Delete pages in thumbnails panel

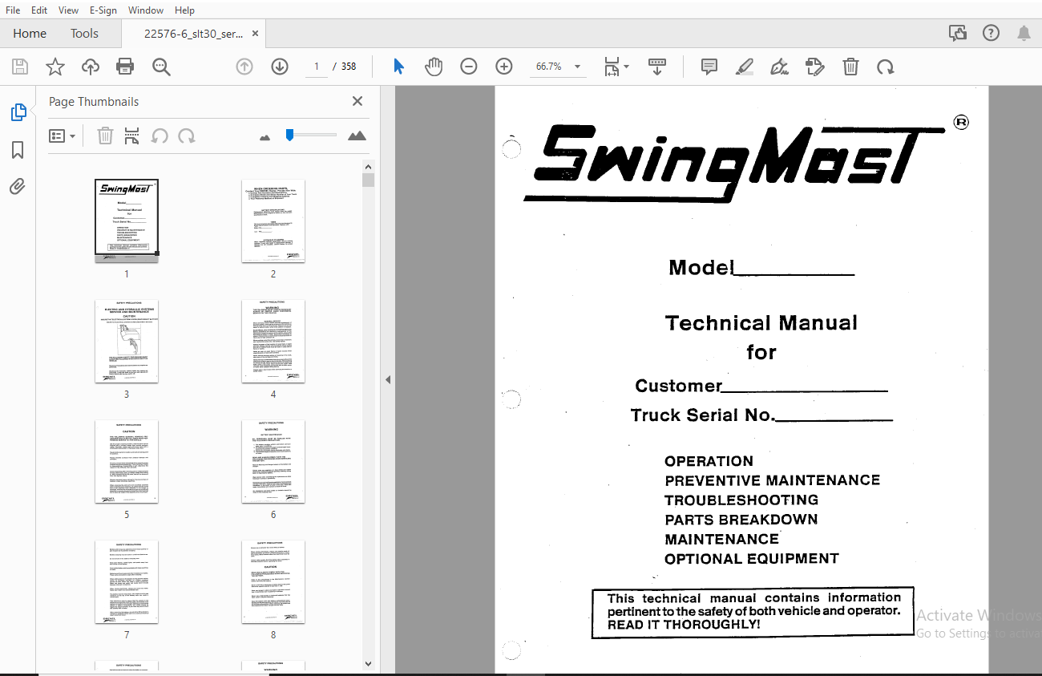tap(105, 136)
